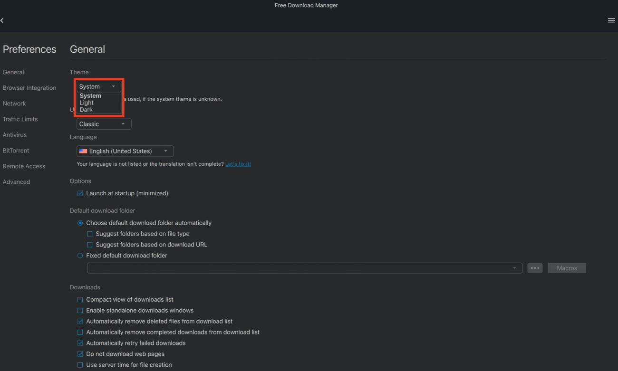
Task: Check Use server time for file creation
Action: 80,364
